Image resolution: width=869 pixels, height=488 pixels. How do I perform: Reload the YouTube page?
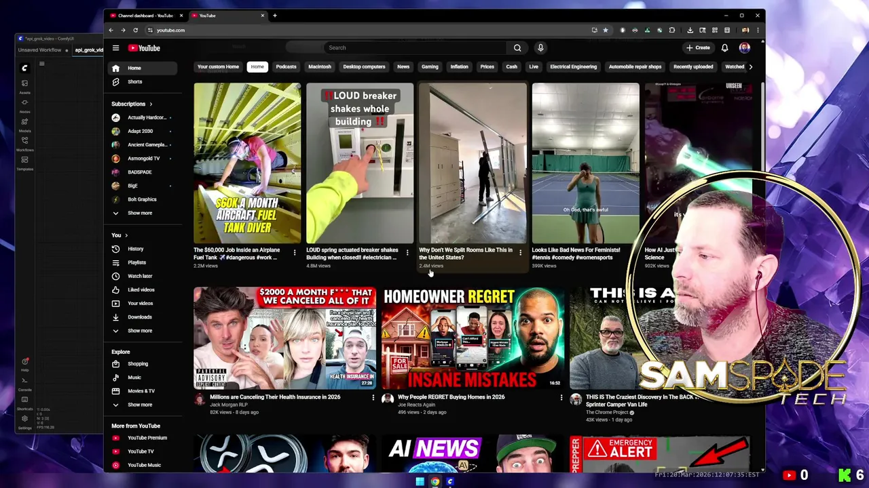coord(135,30)
